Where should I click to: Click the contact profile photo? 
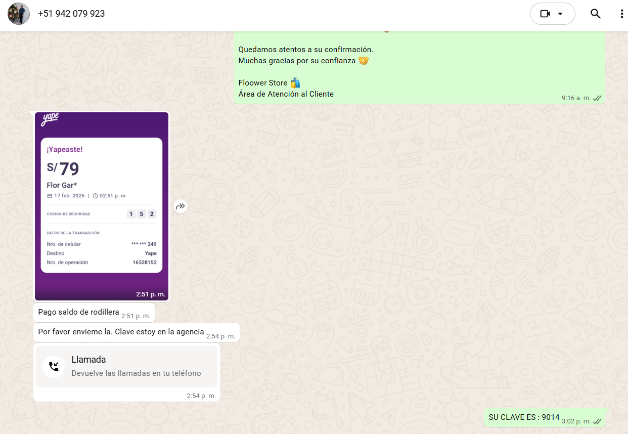point(19,14)
